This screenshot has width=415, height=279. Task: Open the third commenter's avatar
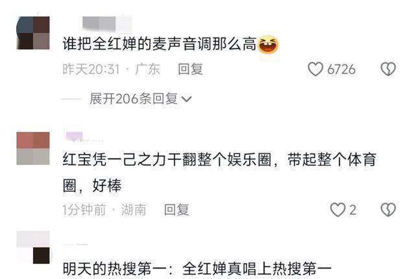tap(33, 247)
